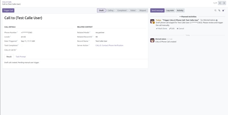The width and height of the screenshot is (228, 115).
Task: Click Mitchell Admin avatar in planned activity
Action: [152, 21]
